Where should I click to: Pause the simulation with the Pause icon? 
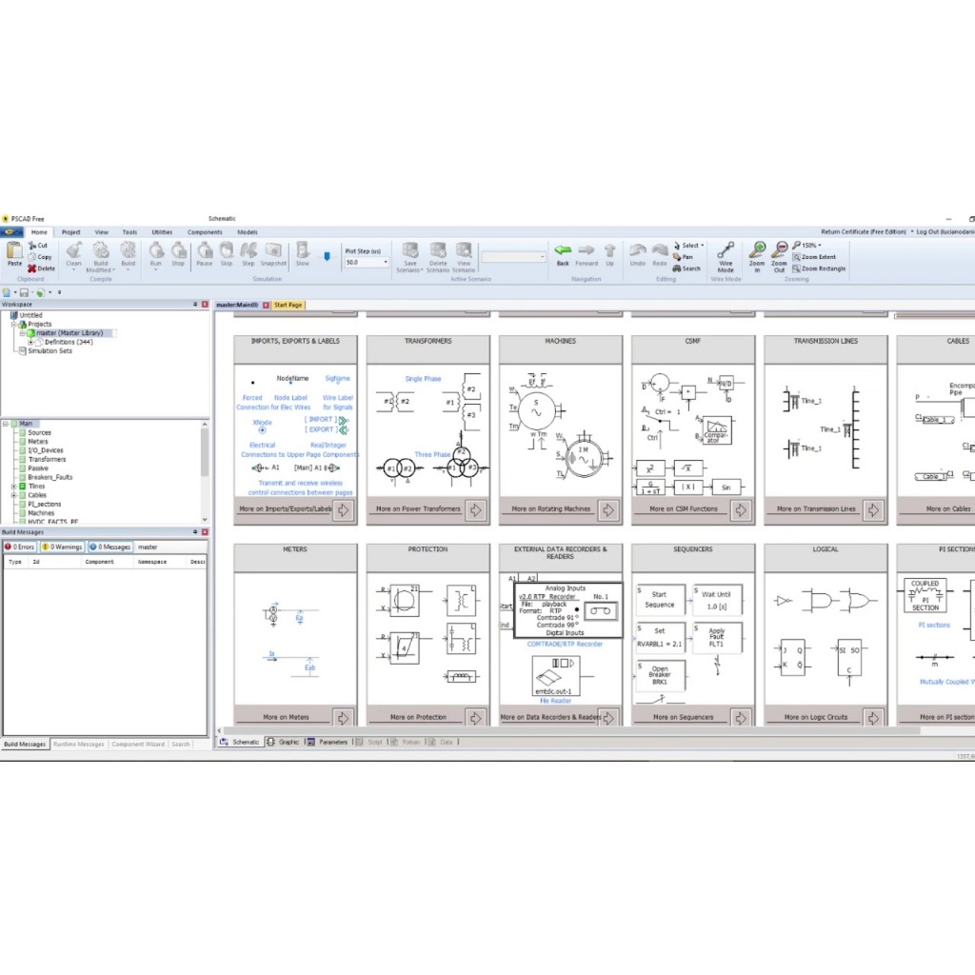click(205, 250)
